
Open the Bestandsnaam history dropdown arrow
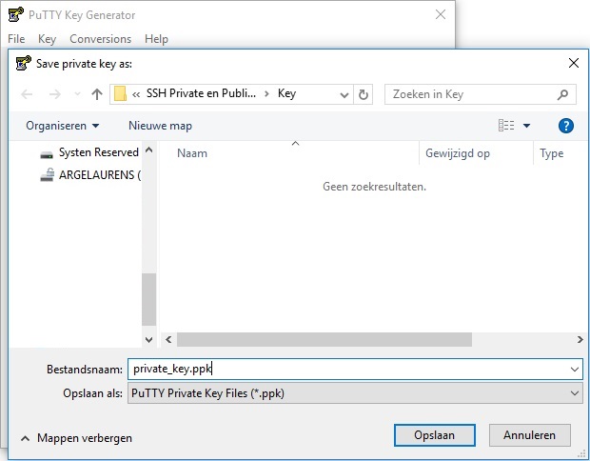(575, 370)
